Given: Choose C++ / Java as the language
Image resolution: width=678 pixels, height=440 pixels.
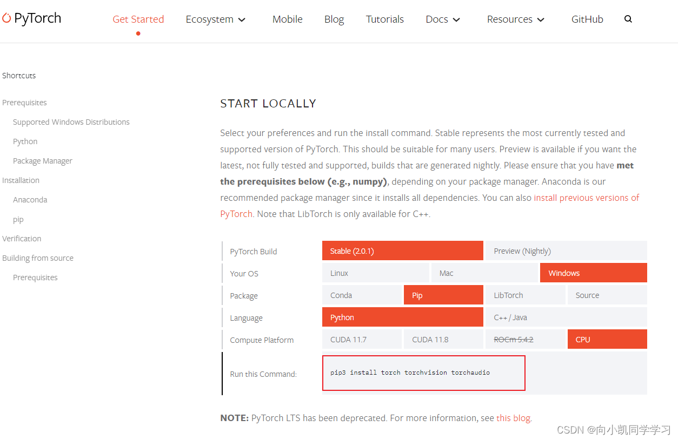Looking at the screenshot, I should pos(566,317).
